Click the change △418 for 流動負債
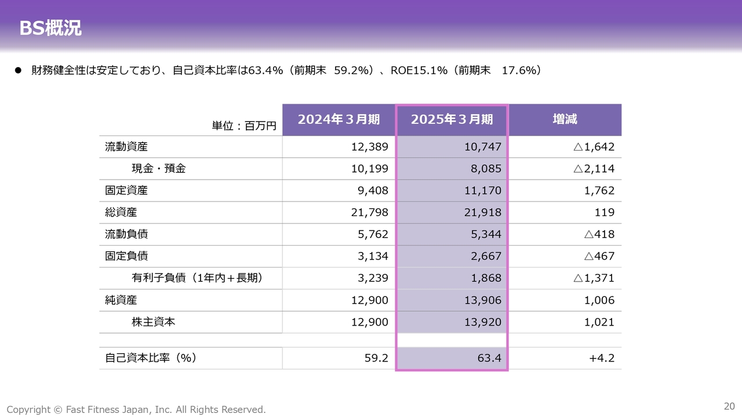This screenshot has height=417, width=742. tap(599, 235)
